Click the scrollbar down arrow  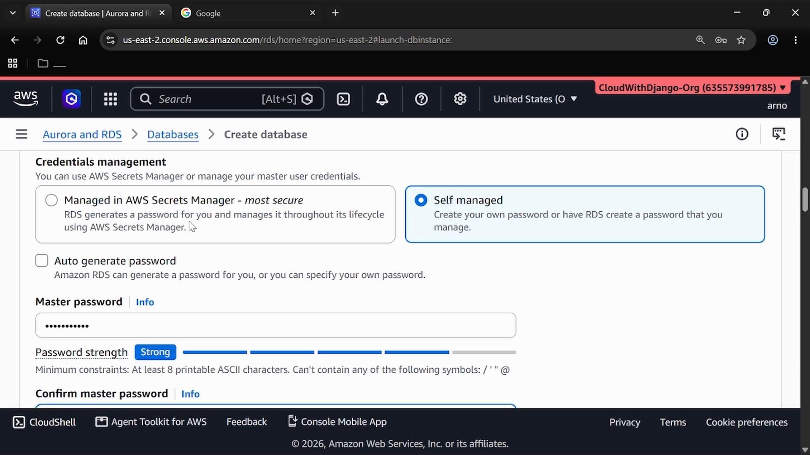(805, 450)
